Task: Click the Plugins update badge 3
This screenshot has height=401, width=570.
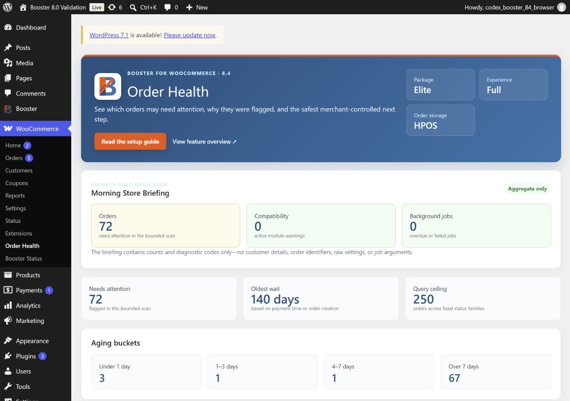Action: [x=42, y=356]
